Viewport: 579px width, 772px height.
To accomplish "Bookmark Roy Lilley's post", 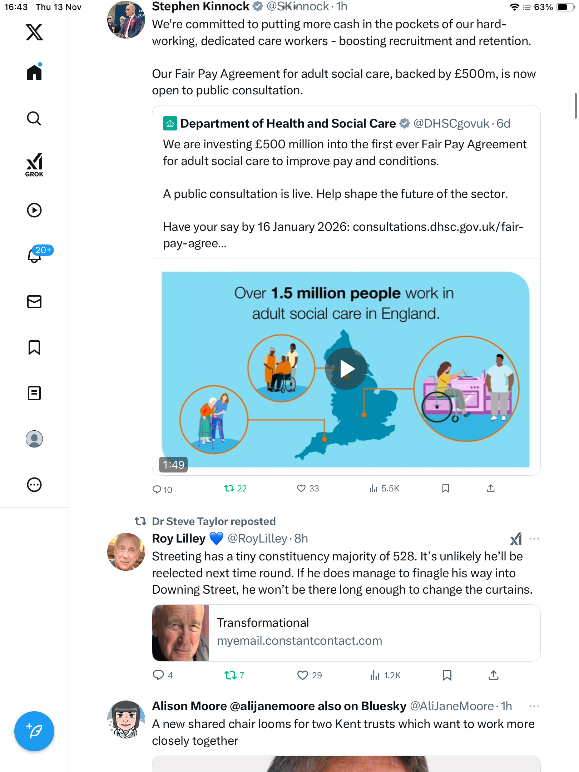I will click(x=447, y=675).
